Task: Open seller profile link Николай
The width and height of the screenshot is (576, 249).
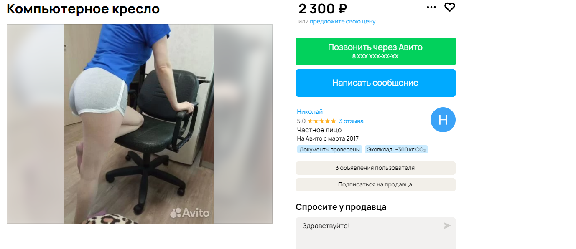Action: point(310,112)
